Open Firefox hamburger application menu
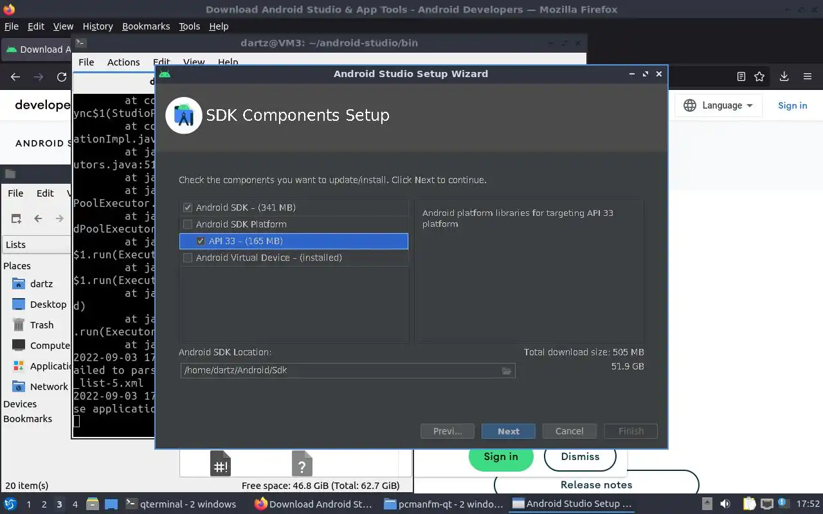The height and width of the screenshot is (514, 823). 808,76
